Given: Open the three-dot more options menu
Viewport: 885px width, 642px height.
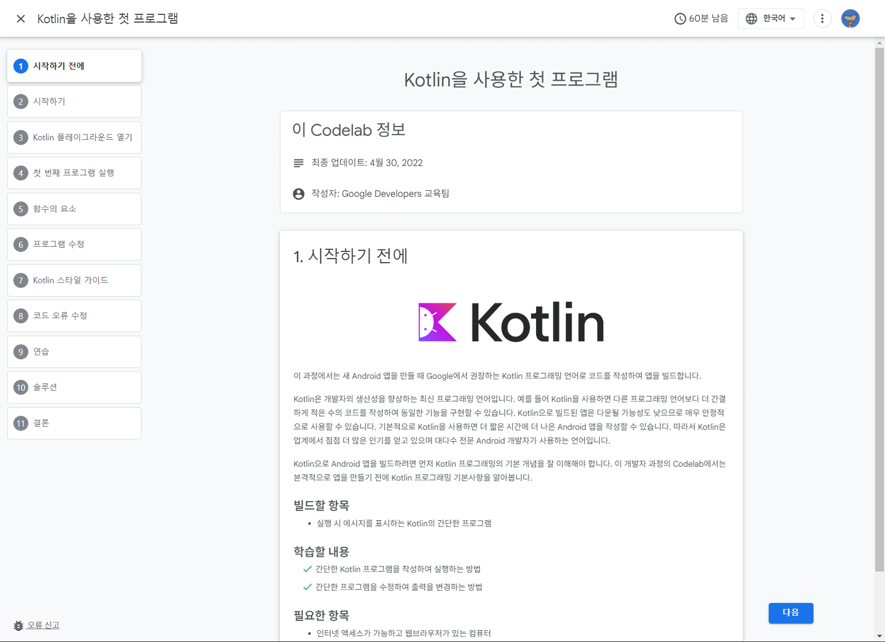Looking at the screenshot, I should click(823, 18).
